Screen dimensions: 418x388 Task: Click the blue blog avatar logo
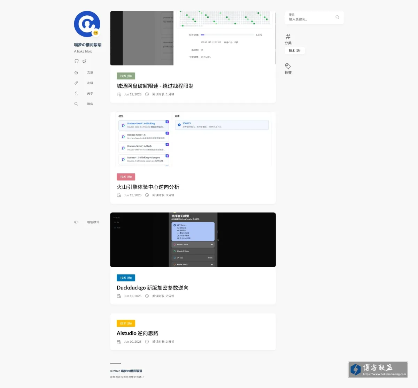click(87, 24)
